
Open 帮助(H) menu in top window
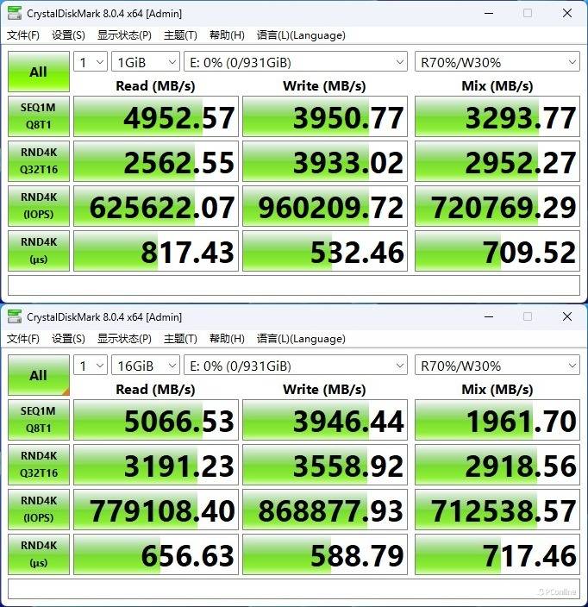click(x=227, y=35)
